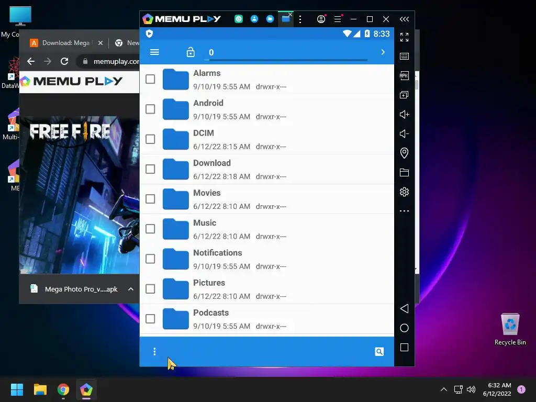536x402 pixels.
Task: Click the lock icon in file manager toolbar
Action: coord(191,52)
